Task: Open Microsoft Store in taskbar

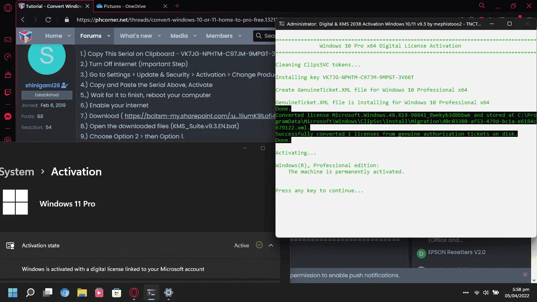Action: 116,293
